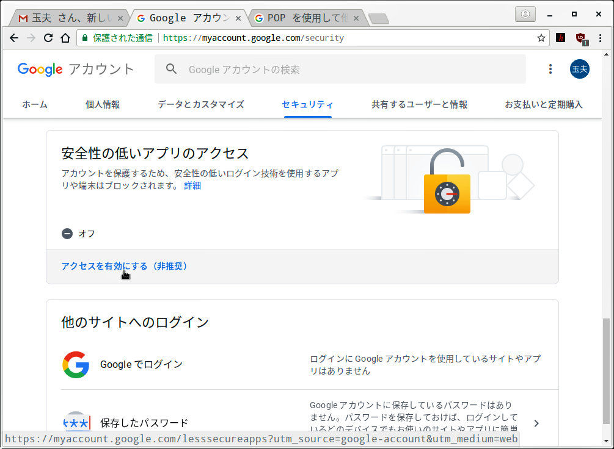Close the Gmail 玉夫 tab

pyautogui.click(x=120, y=18)
